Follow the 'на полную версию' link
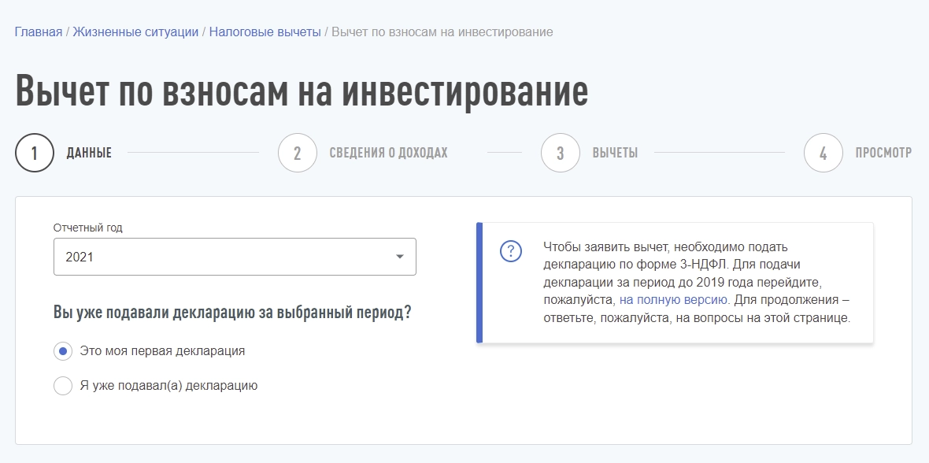Viewport: 929px width, 463px height. point(674,298)
